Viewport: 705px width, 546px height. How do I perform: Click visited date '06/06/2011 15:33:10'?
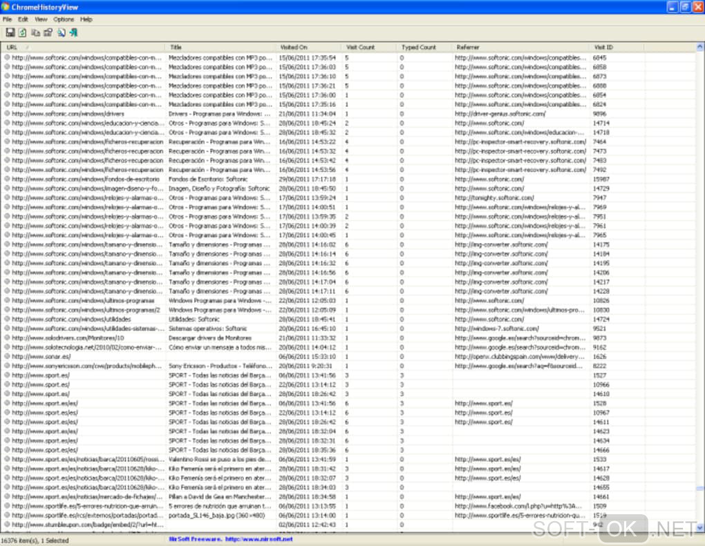[307, 356]
